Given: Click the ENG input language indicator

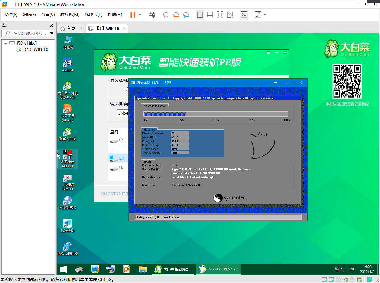Looking at the screenshot, I should click(352, 269).
